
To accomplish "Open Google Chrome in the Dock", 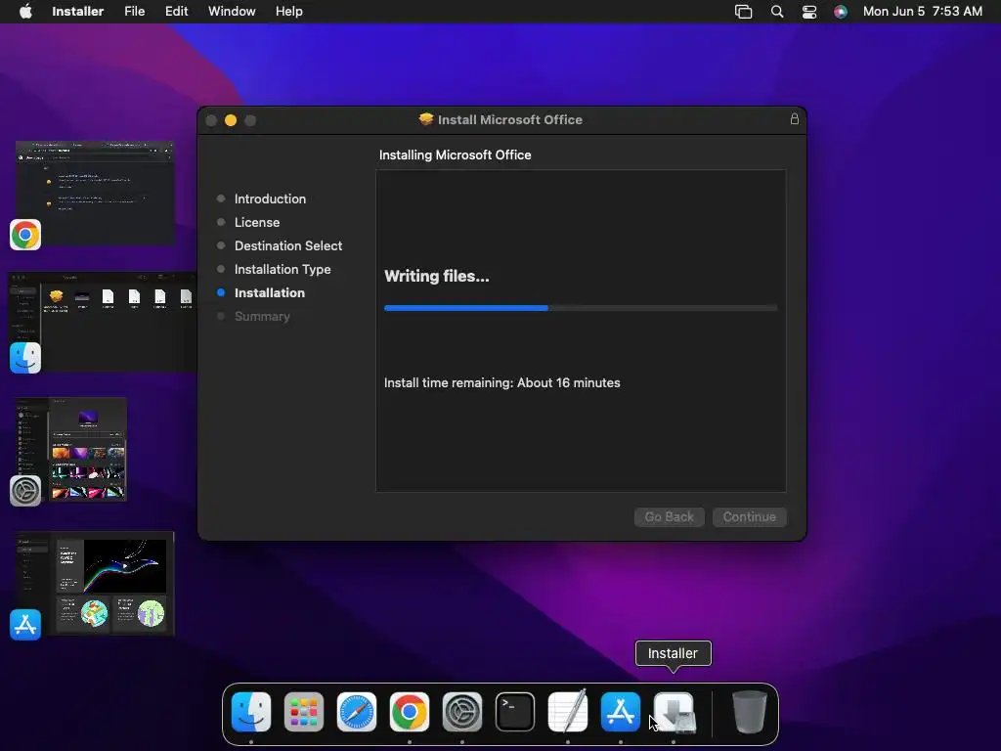I will [x=410, y=712].
